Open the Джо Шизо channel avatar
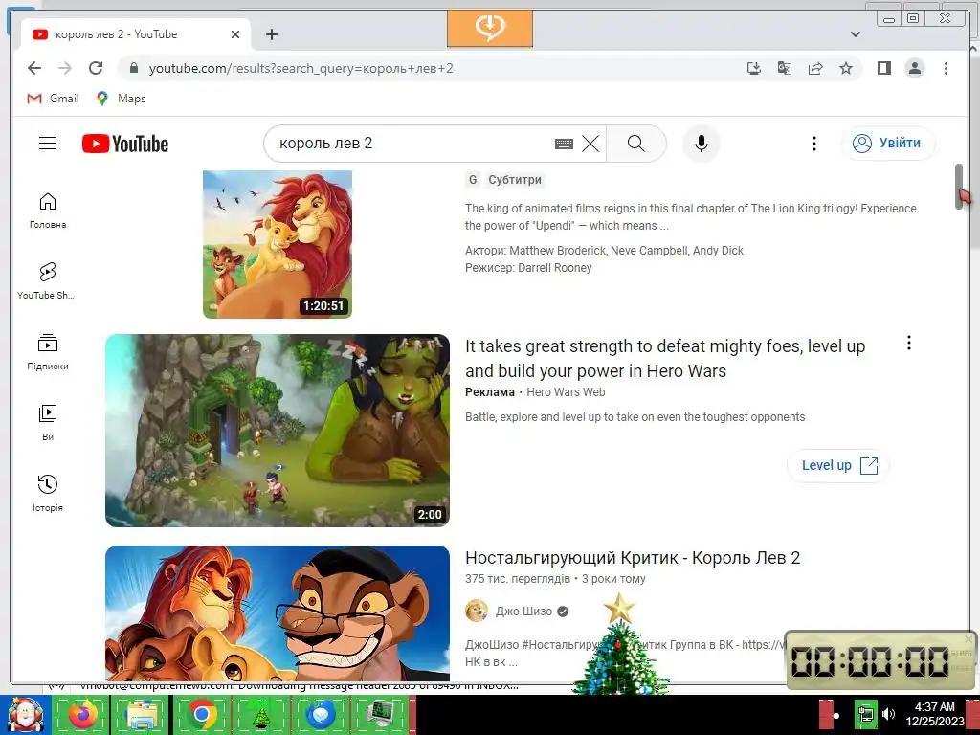Viewport: 980px width, 735px height. [477, 611]
